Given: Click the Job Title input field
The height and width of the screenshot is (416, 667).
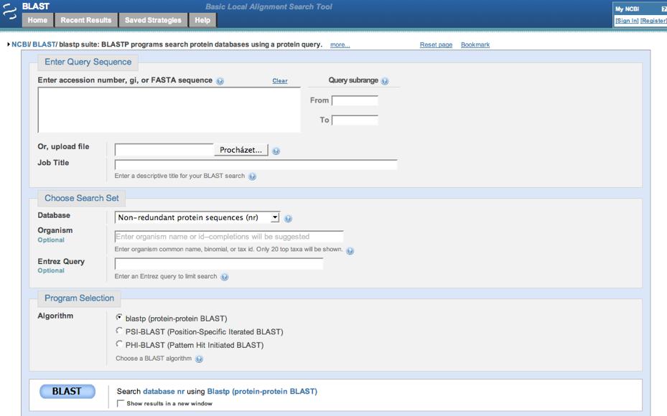Looking at the screenshot, I should (x=256, y=165).
